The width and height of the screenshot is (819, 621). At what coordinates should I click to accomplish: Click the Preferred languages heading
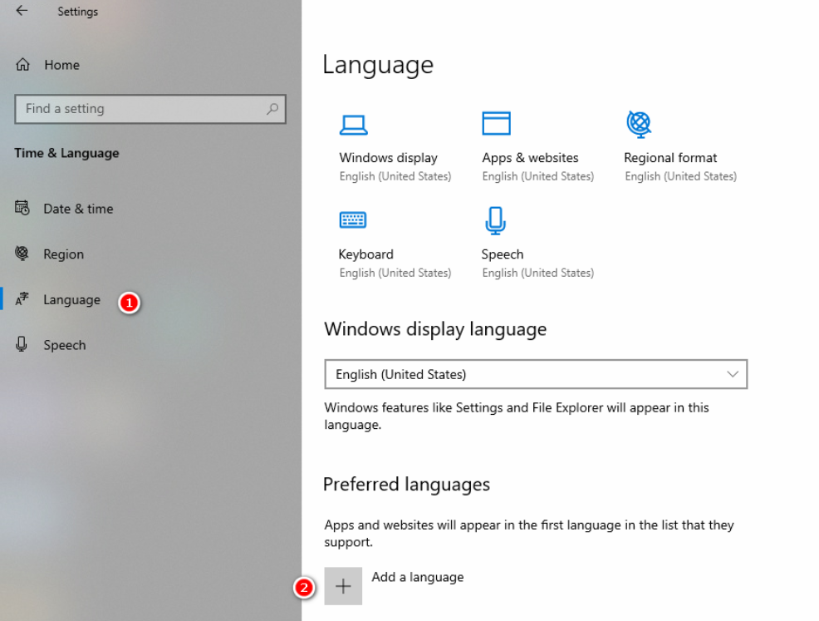[406, 485]
